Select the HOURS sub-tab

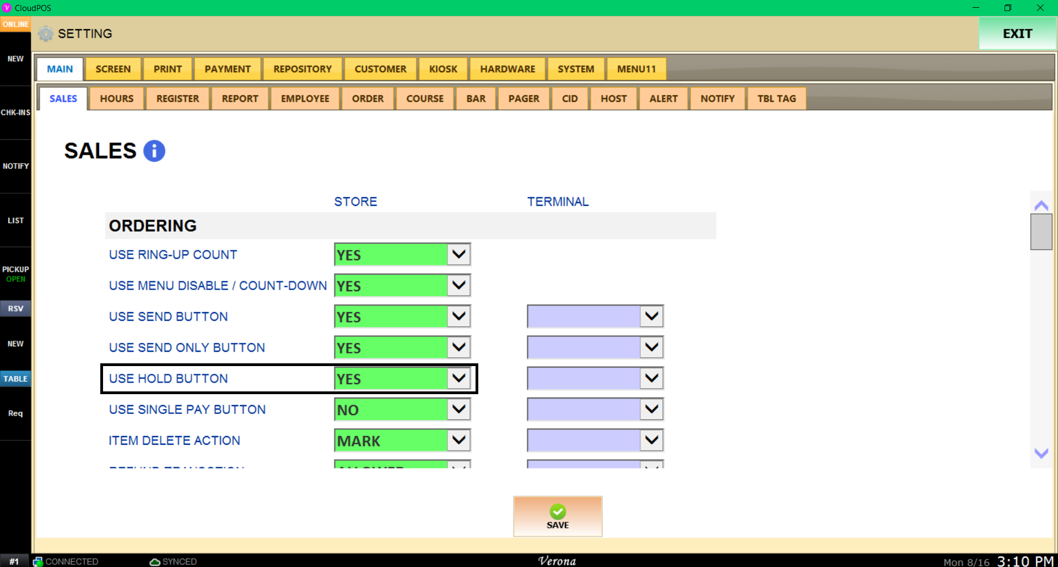(117, 99)
